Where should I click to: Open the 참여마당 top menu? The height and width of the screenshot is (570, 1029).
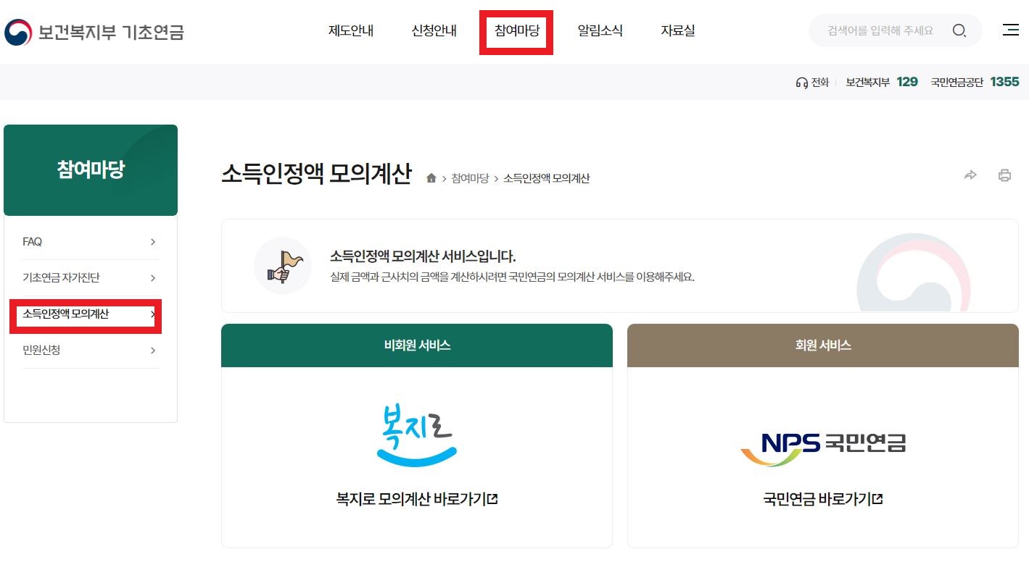(x=517, y=31)
